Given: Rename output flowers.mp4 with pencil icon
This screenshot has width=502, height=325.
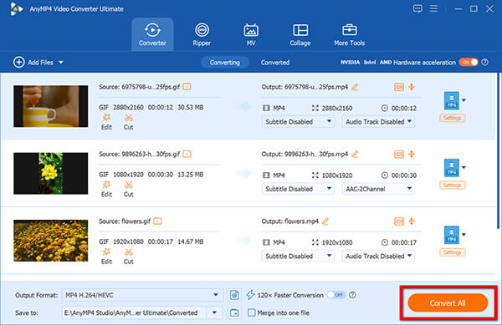Looking at the screenshot, I should click(x=325, y=221).
